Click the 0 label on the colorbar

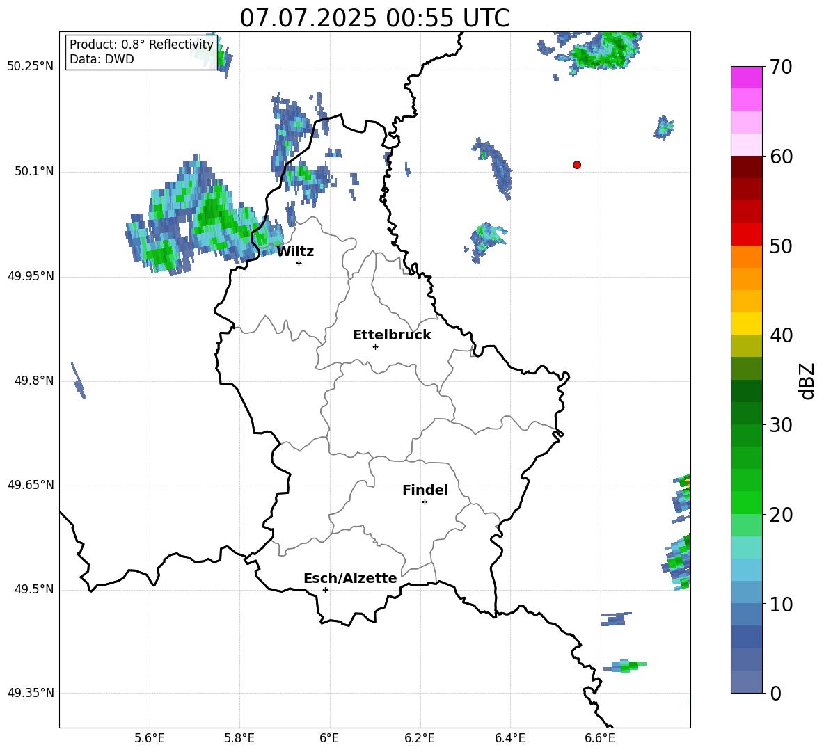[x=775, y=693]
